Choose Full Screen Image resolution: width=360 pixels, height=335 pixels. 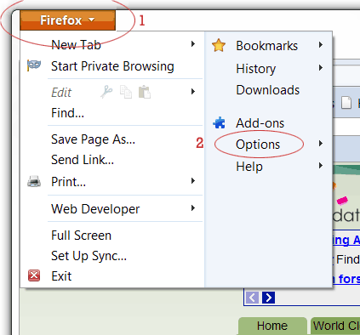pos(81,236)
